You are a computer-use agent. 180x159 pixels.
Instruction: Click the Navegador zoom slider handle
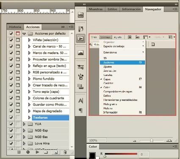coord(152,140)
